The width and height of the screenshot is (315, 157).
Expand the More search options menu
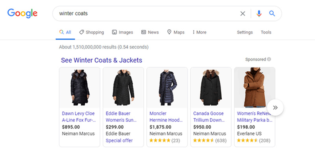(x=199, y=32)
